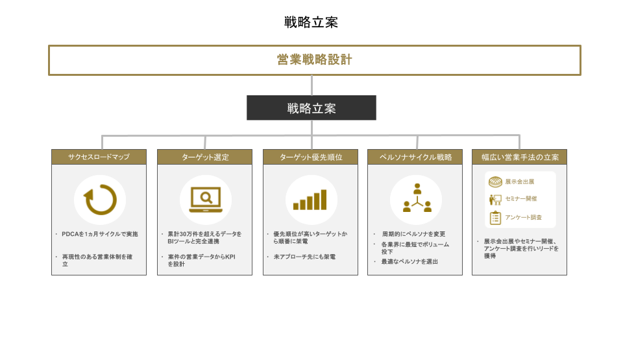This screenshot has height=350, width=623.
Task: Click the slide title 戦略立案 at top
Action: 311,22
